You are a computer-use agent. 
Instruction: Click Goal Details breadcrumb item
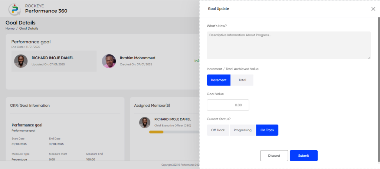(29, 28)
